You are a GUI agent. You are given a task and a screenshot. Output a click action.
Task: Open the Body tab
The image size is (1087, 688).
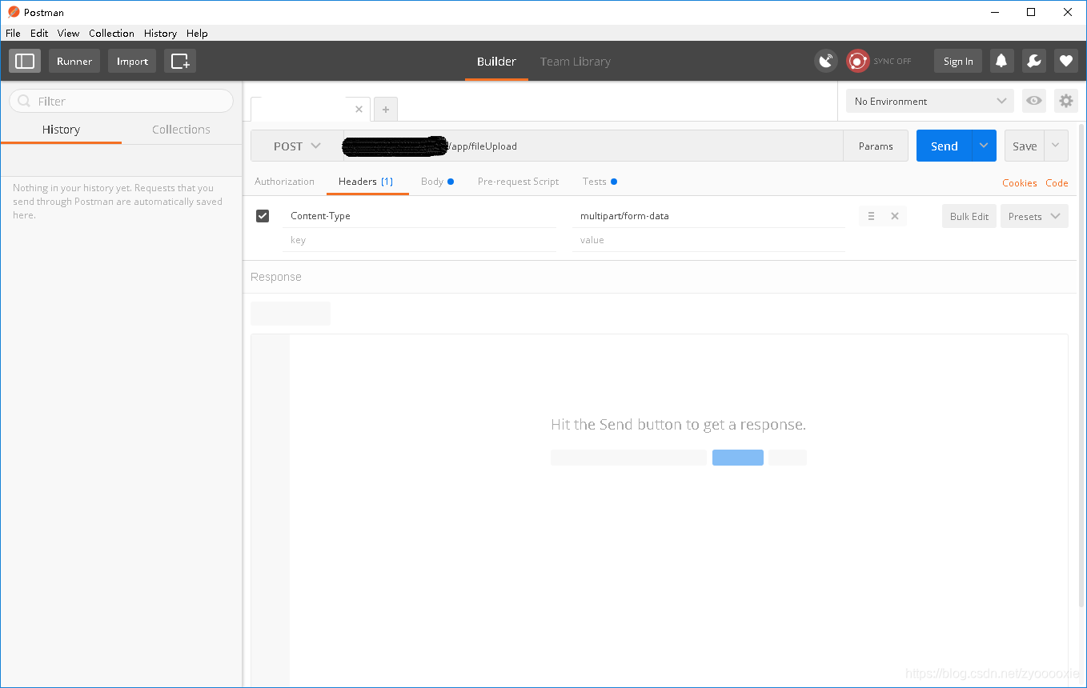pyautogui.click(x=437, y=182)
